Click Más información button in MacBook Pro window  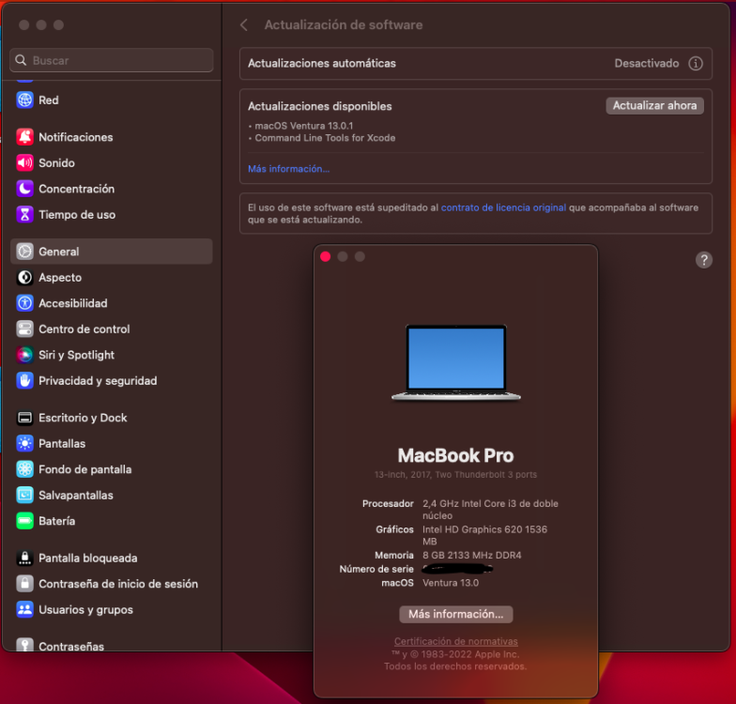pyautogui.click(x=456, y=614)
